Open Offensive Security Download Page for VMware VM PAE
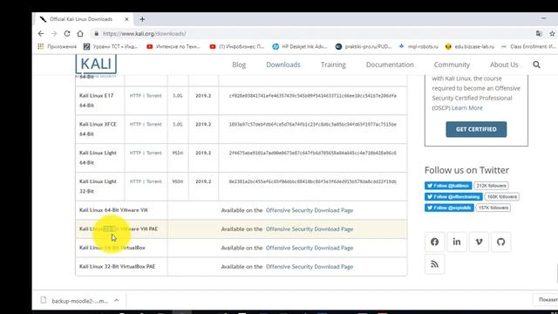 tap(310, 229)
